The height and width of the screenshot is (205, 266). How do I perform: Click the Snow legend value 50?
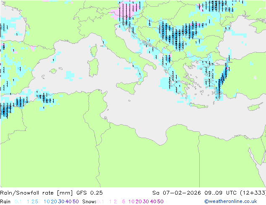coord(160,202)
